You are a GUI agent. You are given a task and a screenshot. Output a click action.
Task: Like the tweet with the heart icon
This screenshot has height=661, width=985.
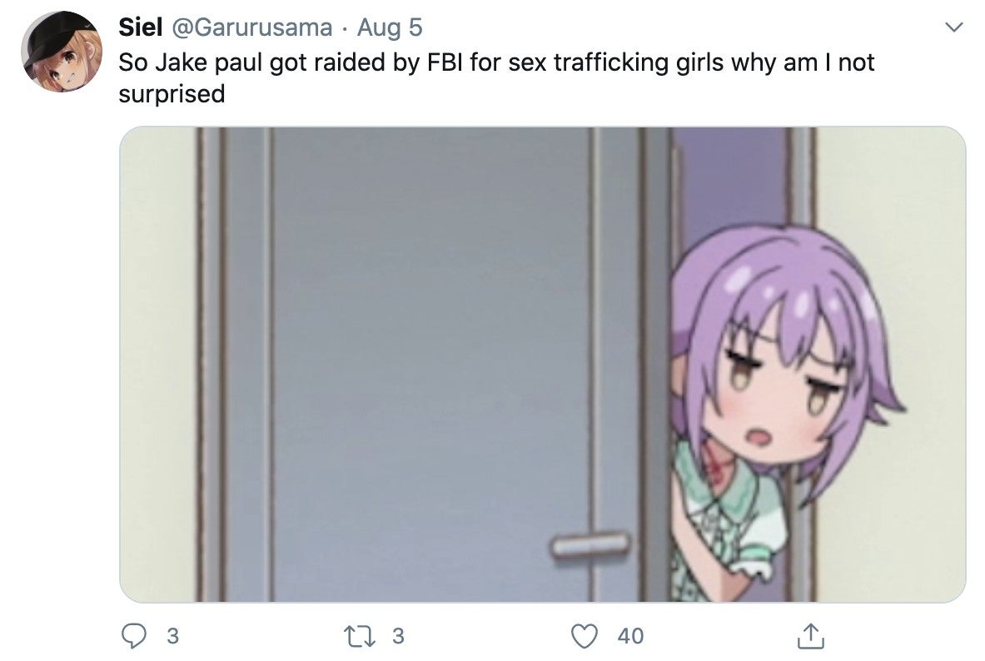click(585, 636)
